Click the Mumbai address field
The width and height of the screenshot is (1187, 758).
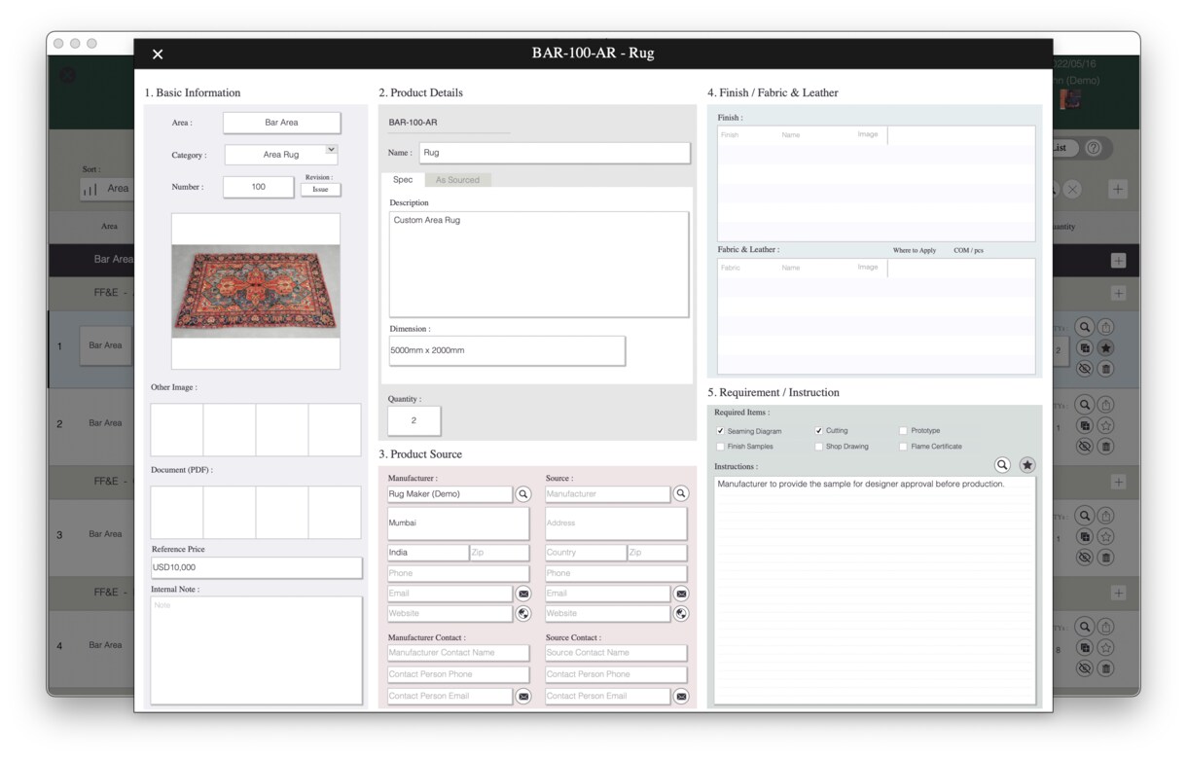click(x=458, y=523)
